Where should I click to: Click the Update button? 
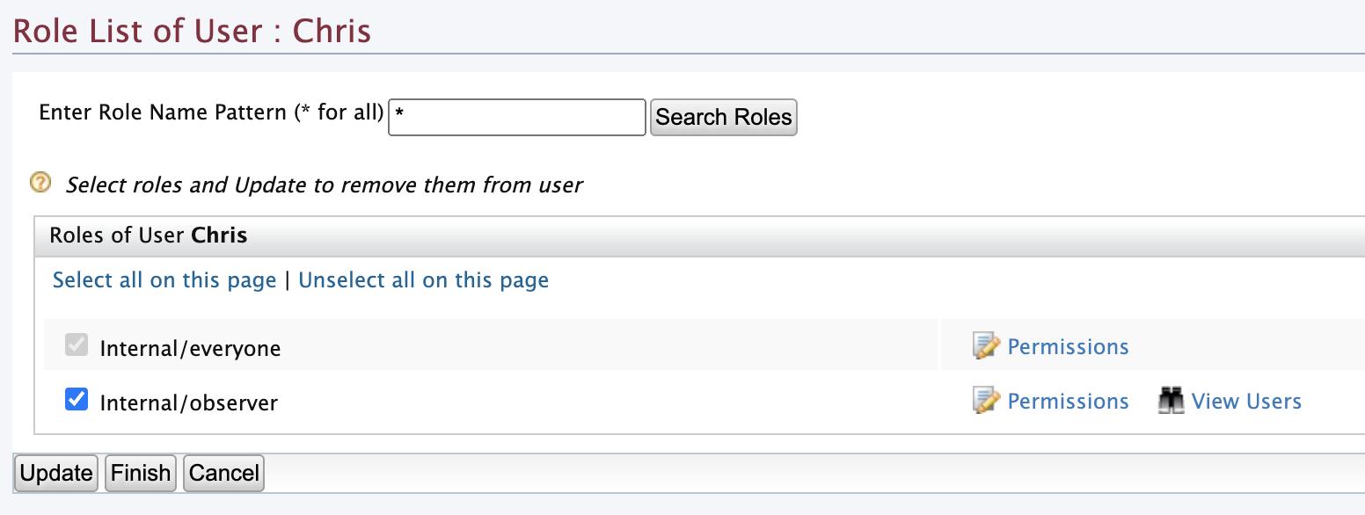[x=56, y=473]
